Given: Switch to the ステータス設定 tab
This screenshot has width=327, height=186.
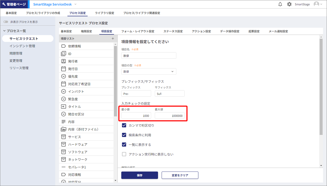Looking at the screenshot, I should [x=173, y=31].
